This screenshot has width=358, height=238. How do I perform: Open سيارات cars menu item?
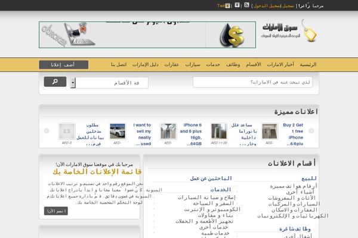coord(193,65)
